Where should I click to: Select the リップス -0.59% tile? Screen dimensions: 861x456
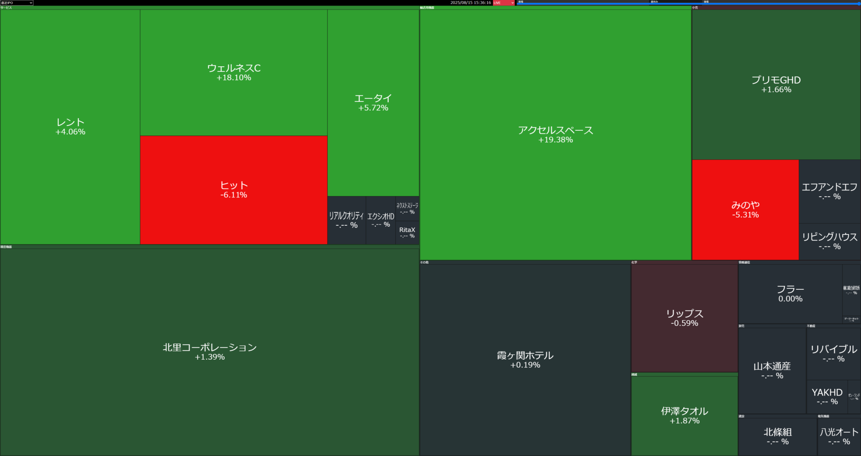click(x=684, y=318)
